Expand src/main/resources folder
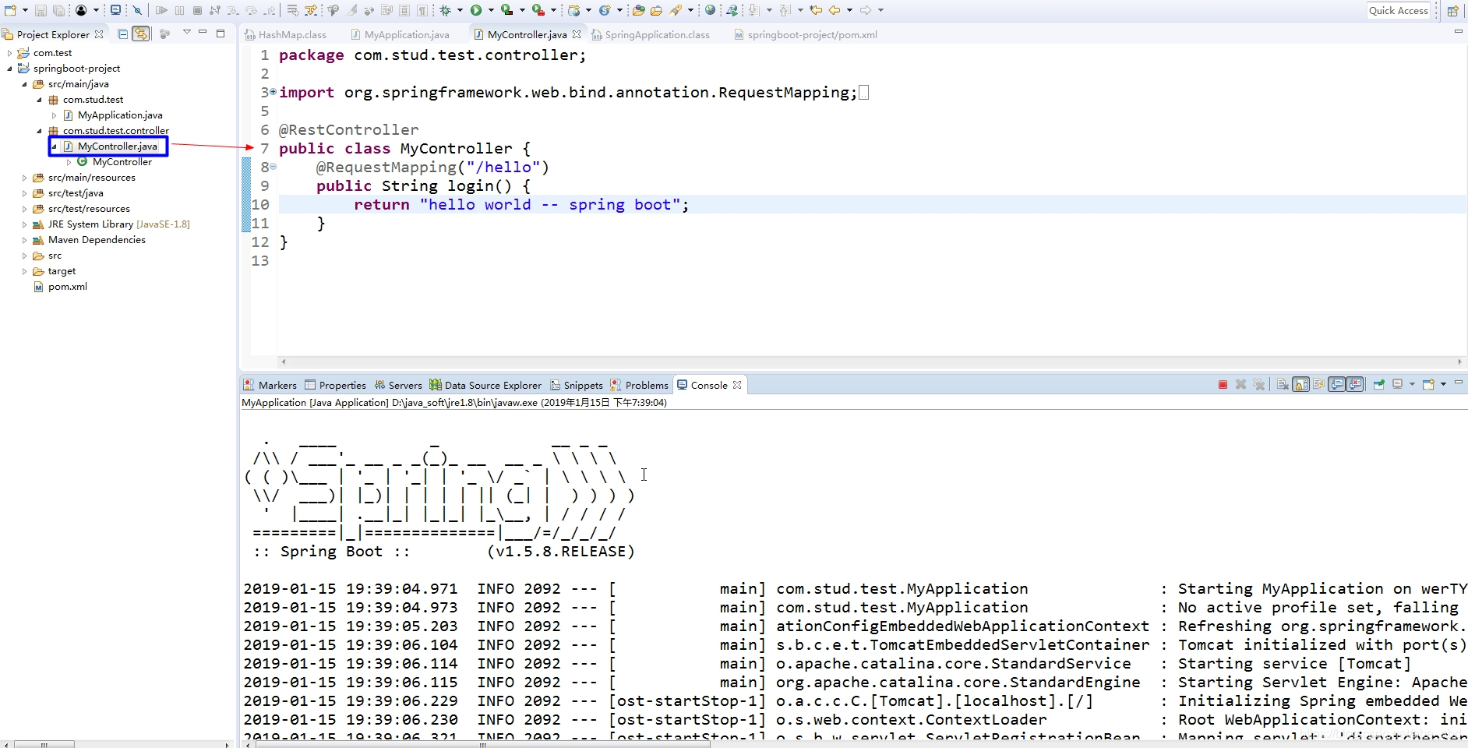 click(24, 178)
